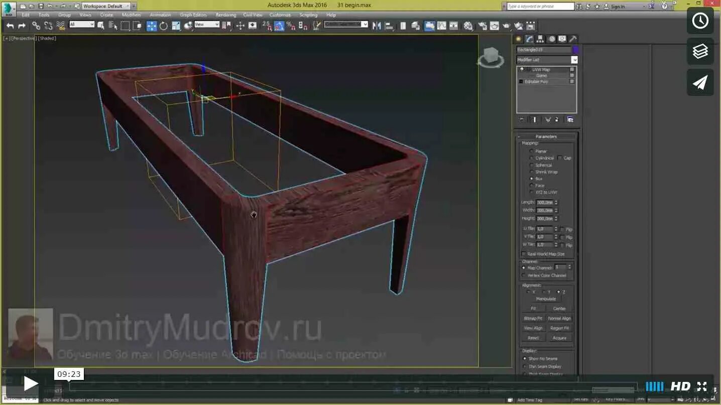
Task: Enable the Cap checkbox
Action: pyautogui.click(x=560, y=158)
